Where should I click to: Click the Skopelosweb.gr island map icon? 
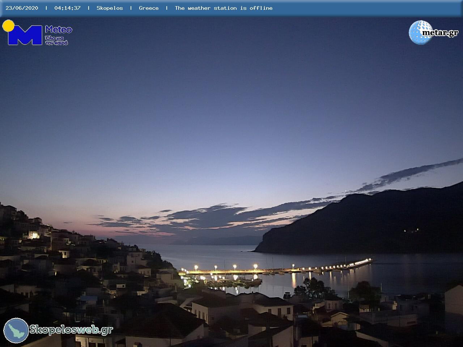tap(16, 330)
